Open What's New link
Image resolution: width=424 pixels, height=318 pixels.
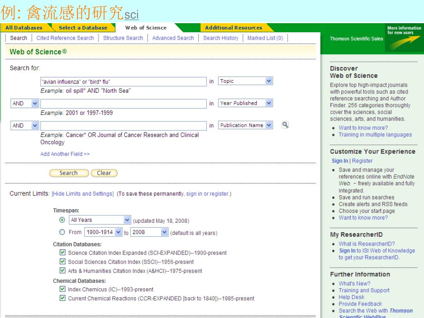coord(354,283)
